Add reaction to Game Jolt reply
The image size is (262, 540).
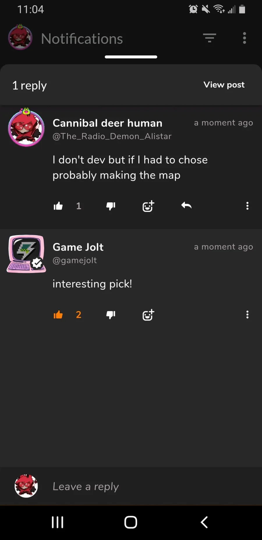pos(148,314)
